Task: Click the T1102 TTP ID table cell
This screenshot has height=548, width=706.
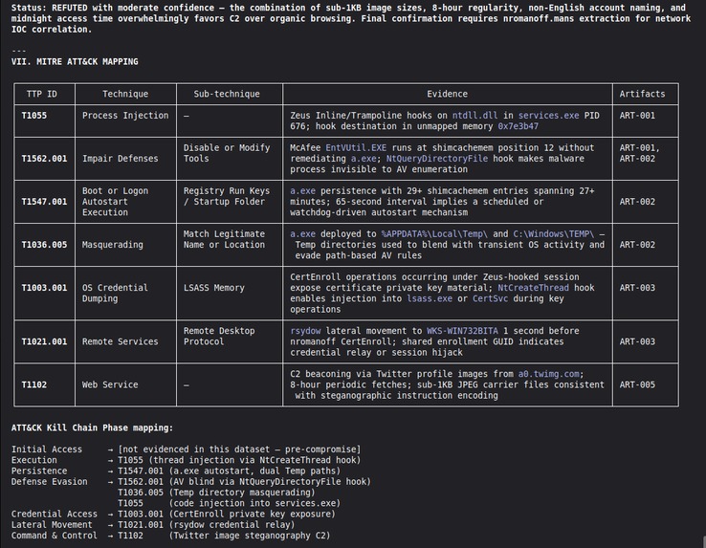Action: coord(44,384)
